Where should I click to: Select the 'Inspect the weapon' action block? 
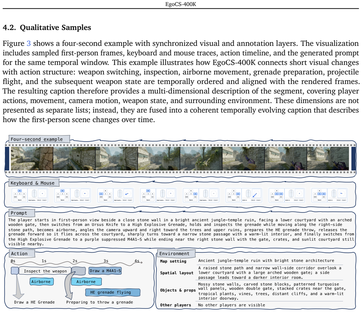45,271
